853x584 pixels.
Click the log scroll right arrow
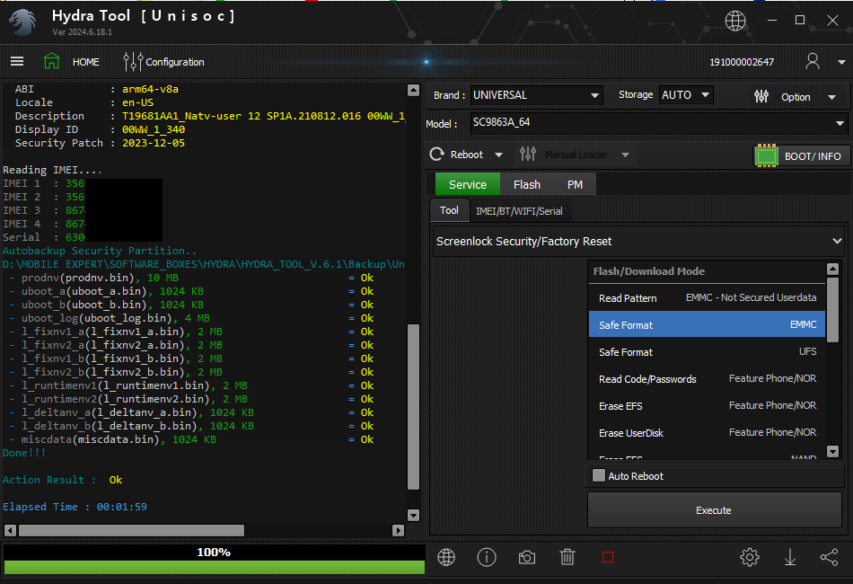(x=398, y=530)
